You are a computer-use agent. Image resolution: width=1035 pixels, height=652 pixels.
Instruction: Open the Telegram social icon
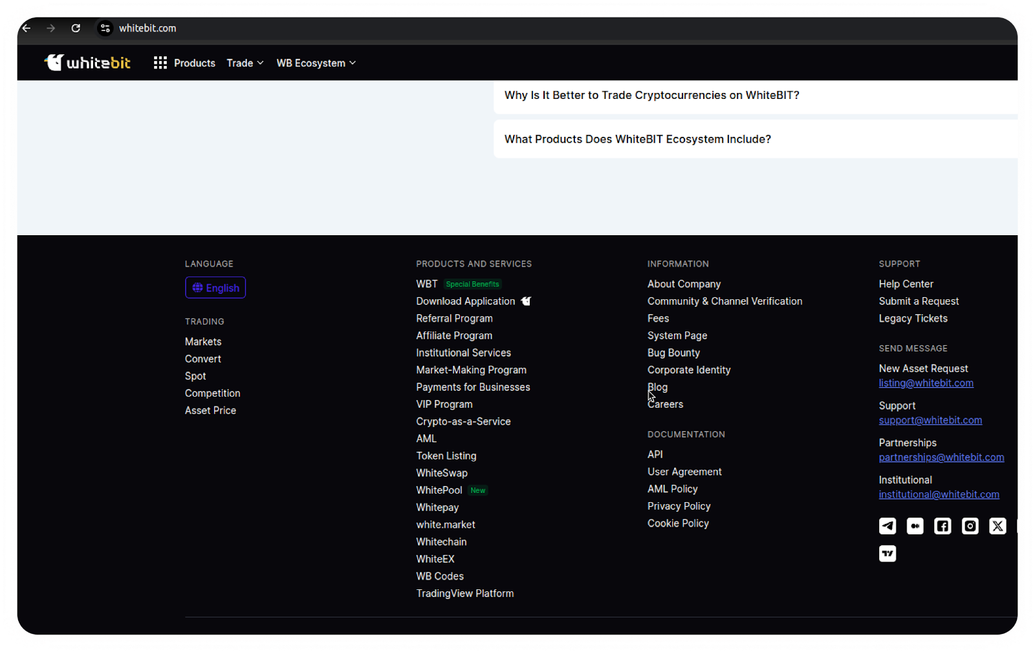coord(888,526)
